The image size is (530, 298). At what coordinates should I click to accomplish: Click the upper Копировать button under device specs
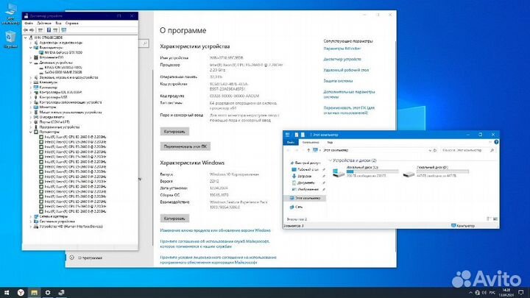pyautogui.click(x=174, y=132)
